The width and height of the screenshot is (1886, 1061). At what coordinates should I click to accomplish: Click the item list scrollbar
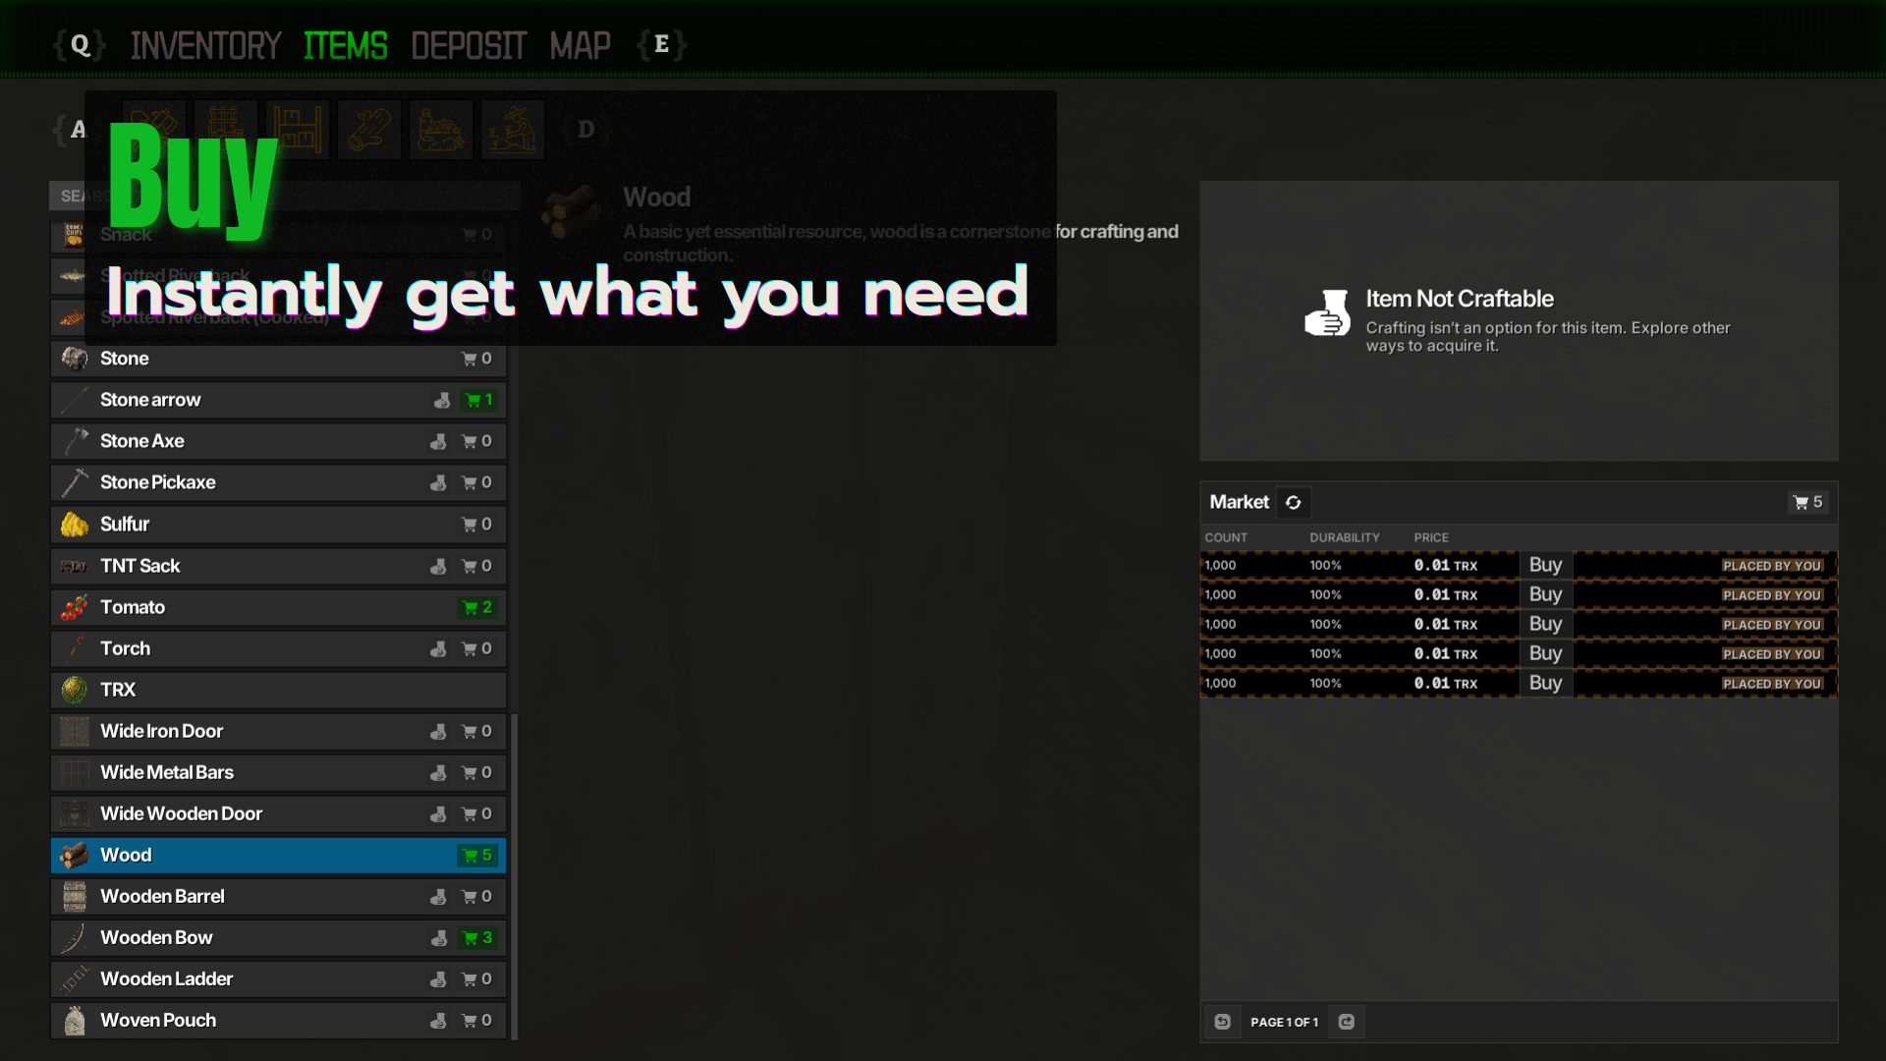click(x=514, y=876)
